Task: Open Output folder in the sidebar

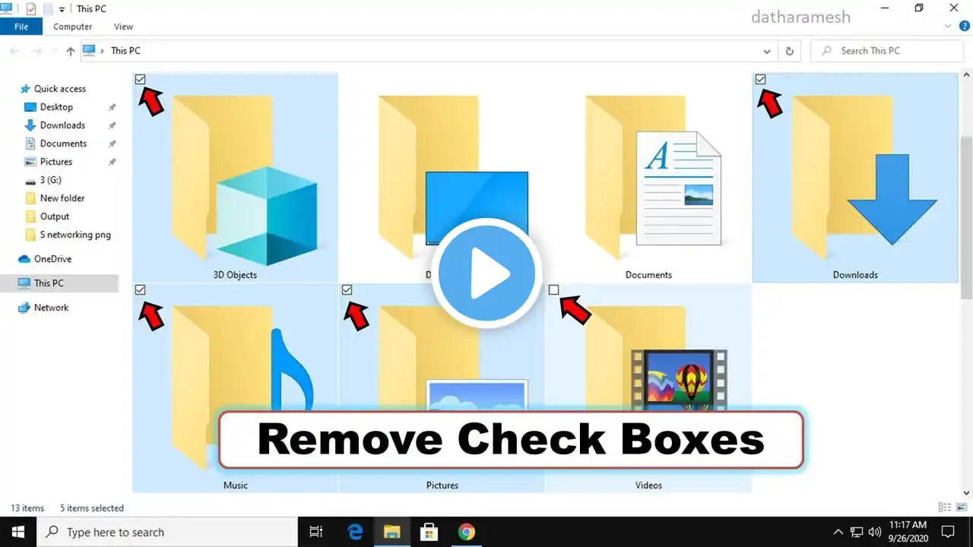Action: pos(55,217)
